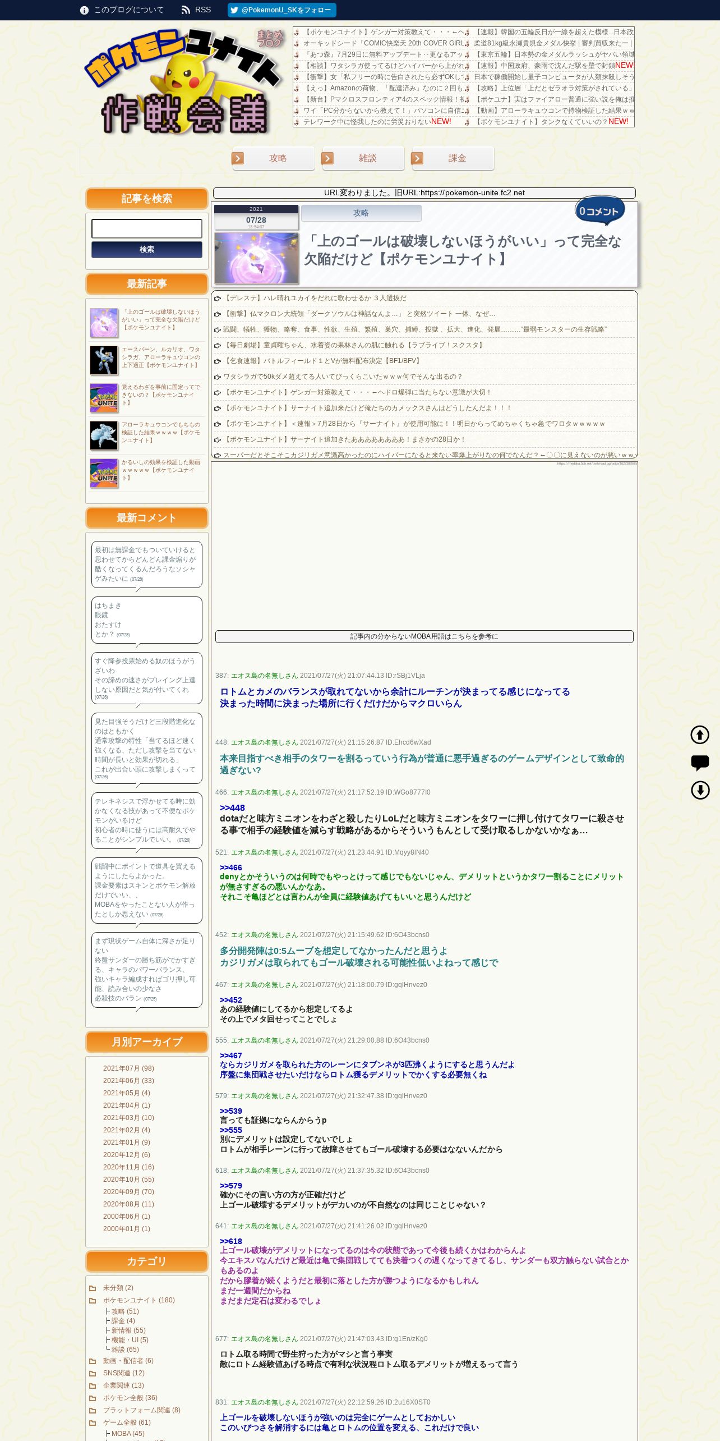Open headline 【デレステ】ハレ晴れユカイ
This screenshot has width=720, height=1441.
tap(315, 298)
